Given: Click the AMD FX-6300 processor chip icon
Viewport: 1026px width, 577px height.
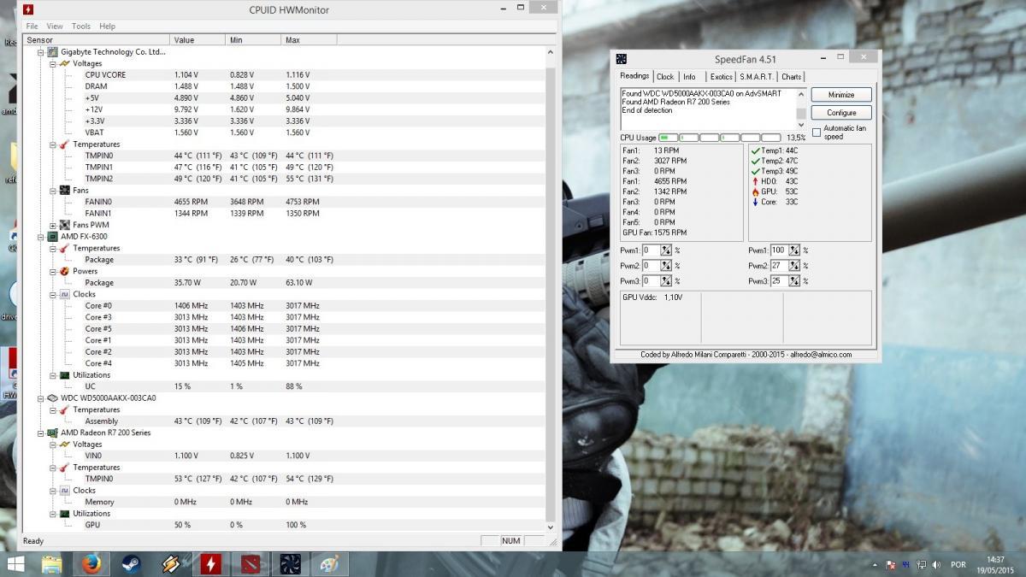Looking at the screenshot, I should pos(52,236).
